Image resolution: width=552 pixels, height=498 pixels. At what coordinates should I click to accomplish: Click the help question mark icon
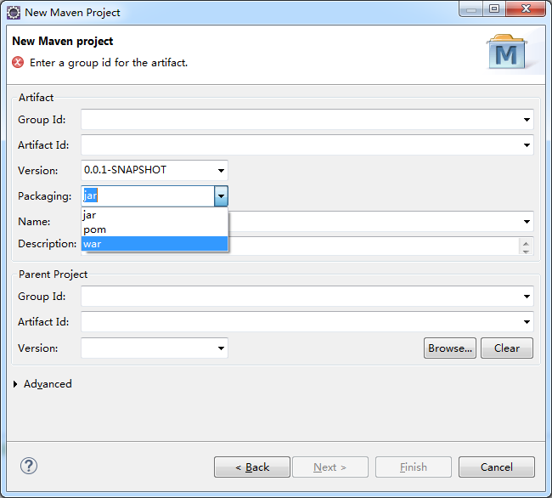[29, 466]
